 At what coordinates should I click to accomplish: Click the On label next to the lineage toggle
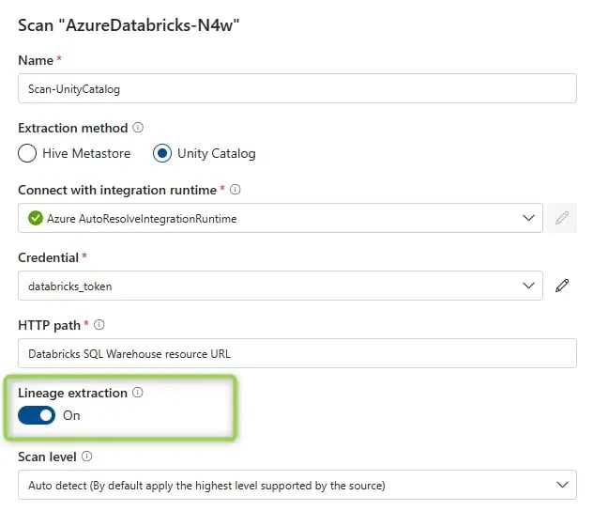71,415
